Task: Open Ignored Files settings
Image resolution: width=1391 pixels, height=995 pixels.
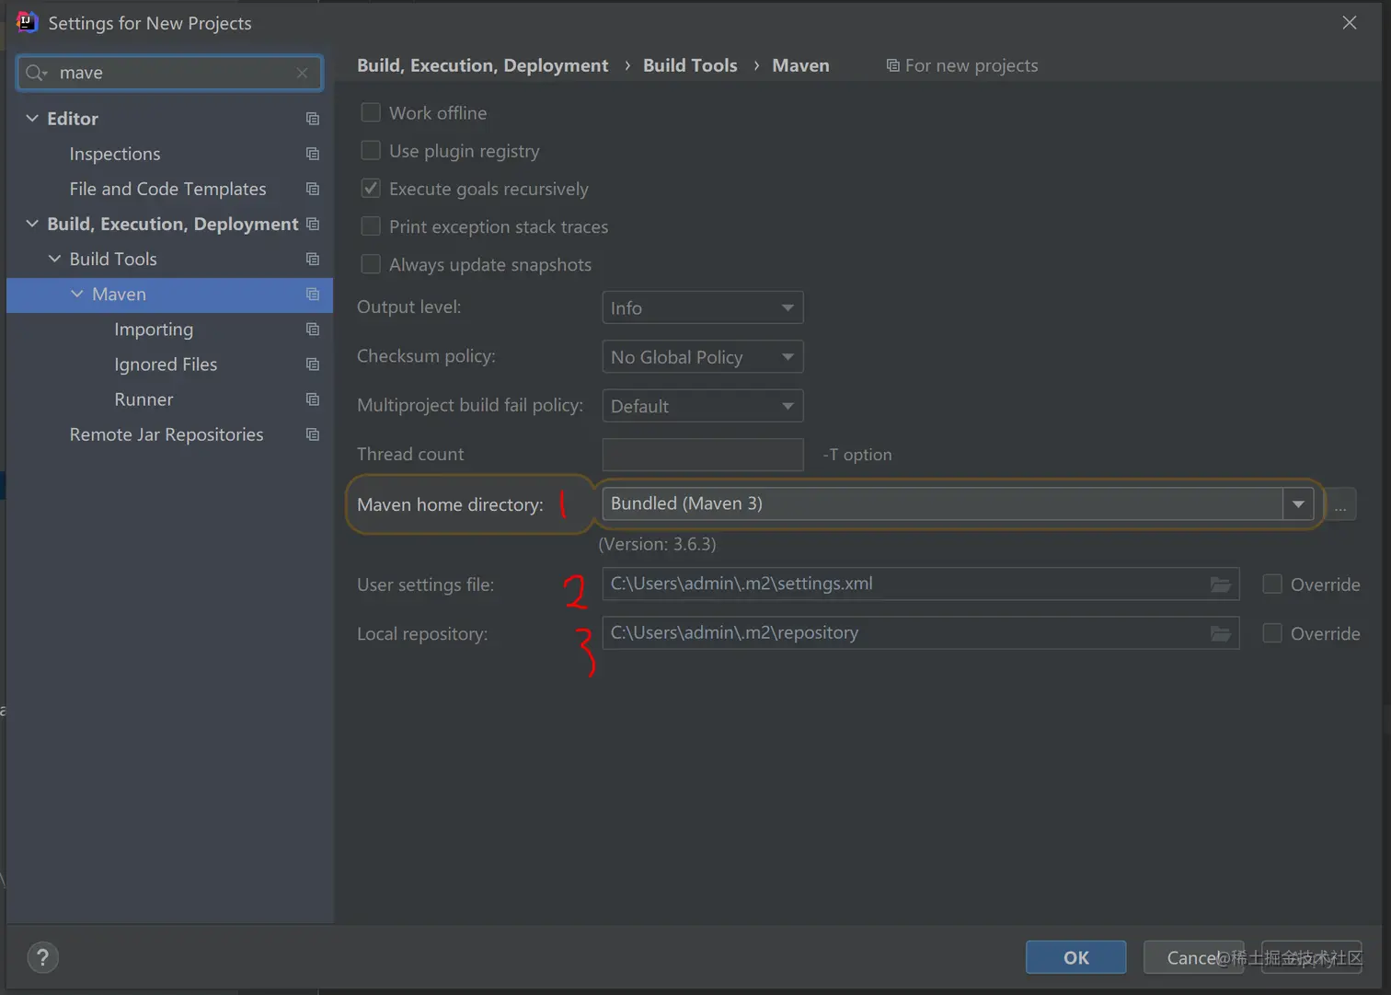Action: coord(166,364)
